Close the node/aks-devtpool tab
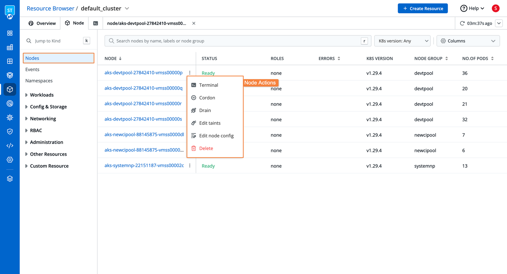Image resolution: width=507 pixels, height=274 pixels. (194, 23)
